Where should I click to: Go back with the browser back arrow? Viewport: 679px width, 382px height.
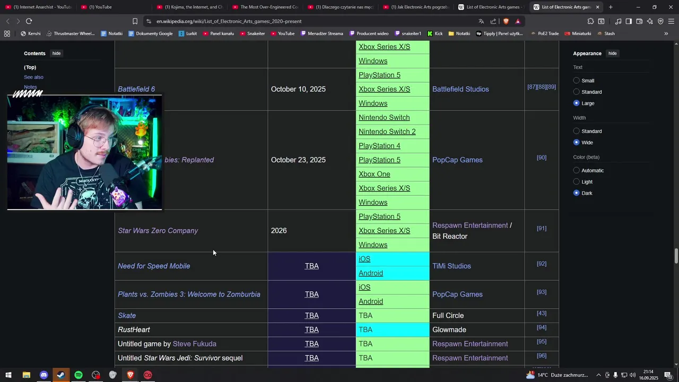point(7,21)
